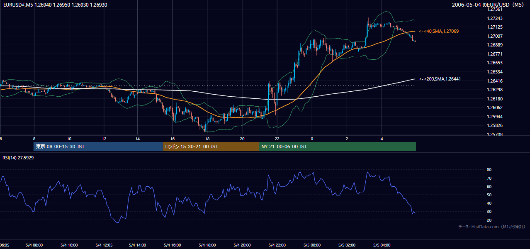Click hour tick 10 under price chart
This screenshot has width=530, height=249.
point(69,139)
